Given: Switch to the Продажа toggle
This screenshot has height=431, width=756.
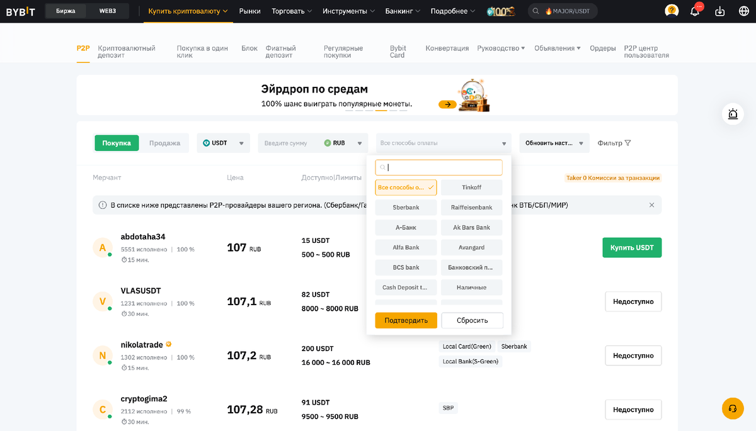Looking at the screenshot, I should 164,143.
